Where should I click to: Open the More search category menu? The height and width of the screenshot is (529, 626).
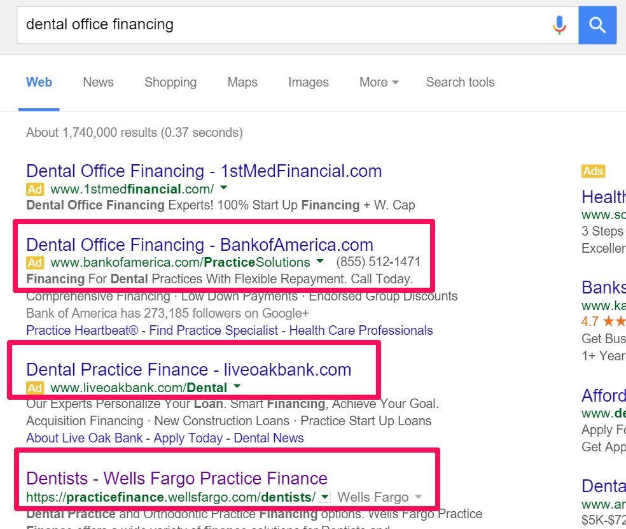point(379,82)
